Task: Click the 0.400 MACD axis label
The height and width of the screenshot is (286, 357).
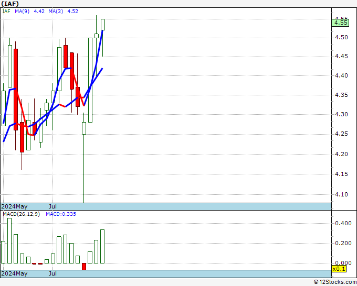Action: click(x=343, y=223)
